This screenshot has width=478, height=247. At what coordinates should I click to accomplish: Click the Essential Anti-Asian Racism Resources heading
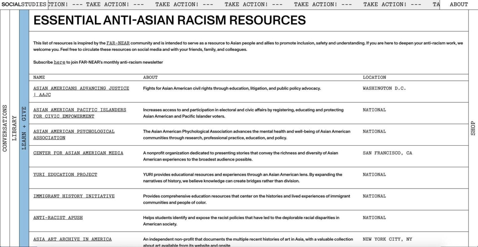170,20
